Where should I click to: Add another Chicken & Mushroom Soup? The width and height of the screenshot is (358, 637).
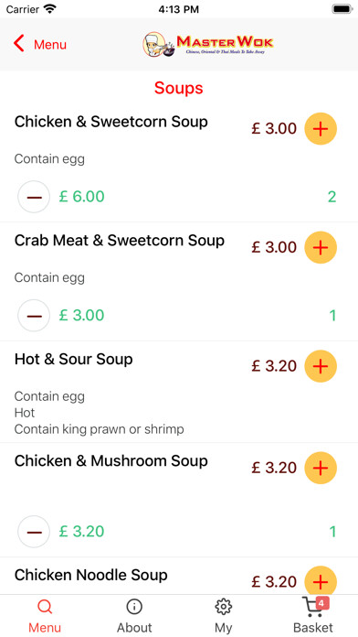[321, 468]
